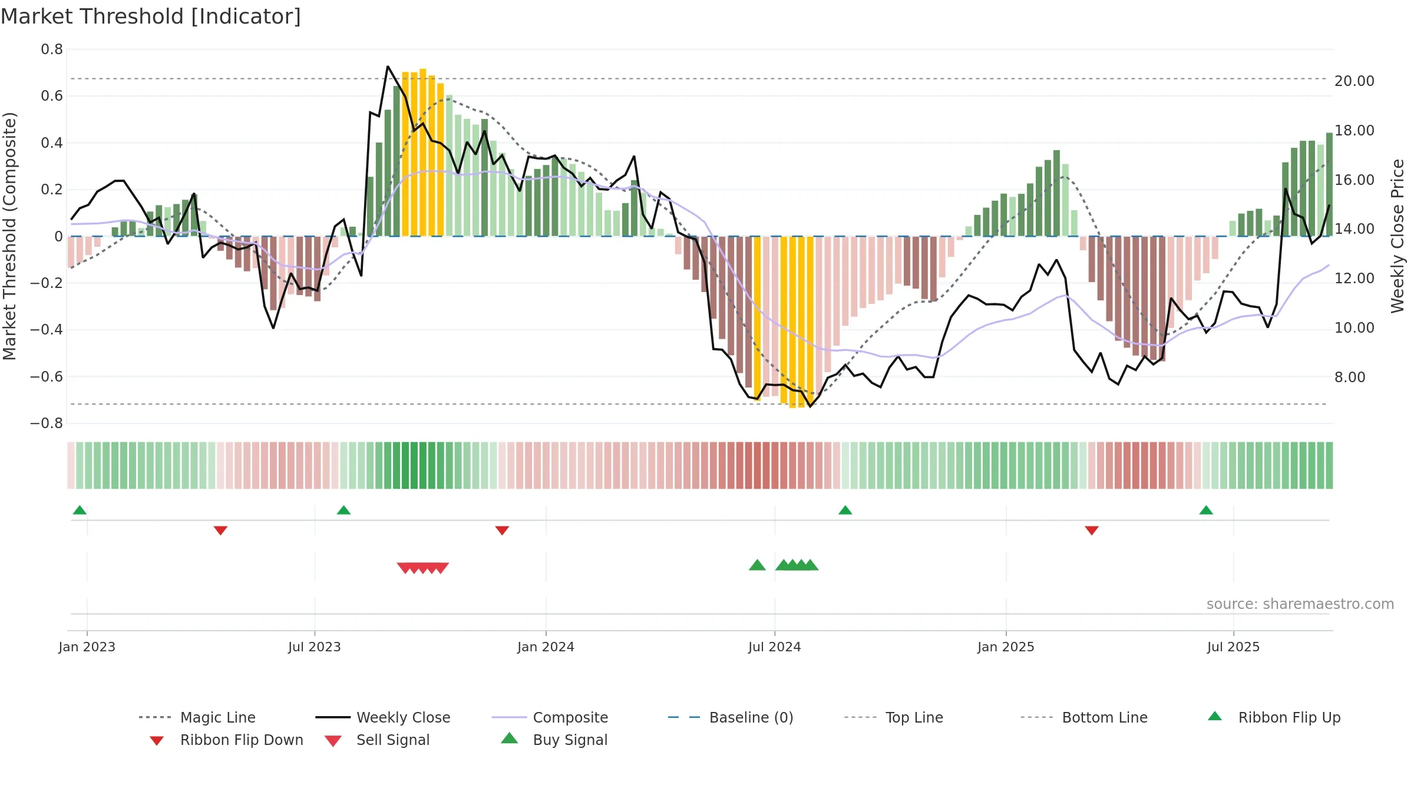Click the ribbon flip up marker before Jul 2025
1414x795 pixels.
click(x=1205, y=510)
